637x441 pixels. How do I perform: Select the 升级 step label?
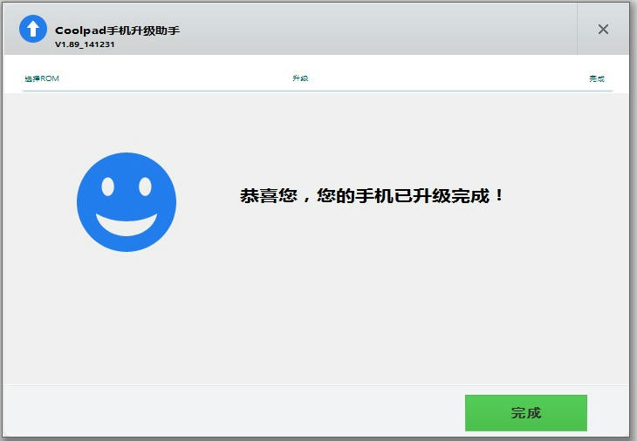(300, 78)
